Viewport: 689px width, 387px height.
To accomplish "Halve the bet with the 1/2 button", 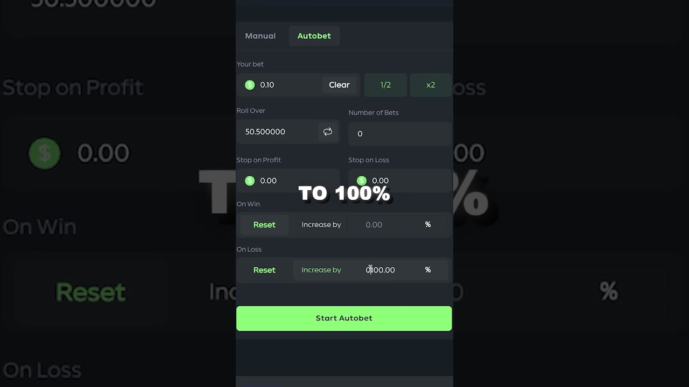I will click(x=385, y=85).
